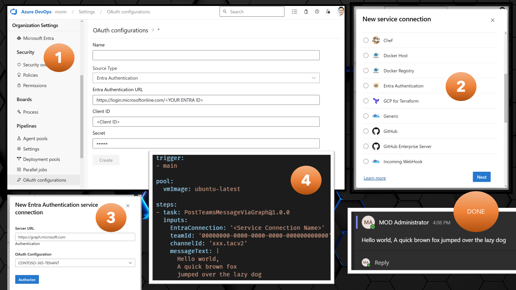Open the OAuth configurations menu item
The width and height of the screenshot is (516, 290).
pos(44,180)
